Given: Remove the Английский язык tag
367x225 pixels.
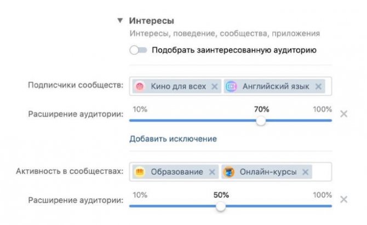Looking at the screenshot, I should coord(318,86).
